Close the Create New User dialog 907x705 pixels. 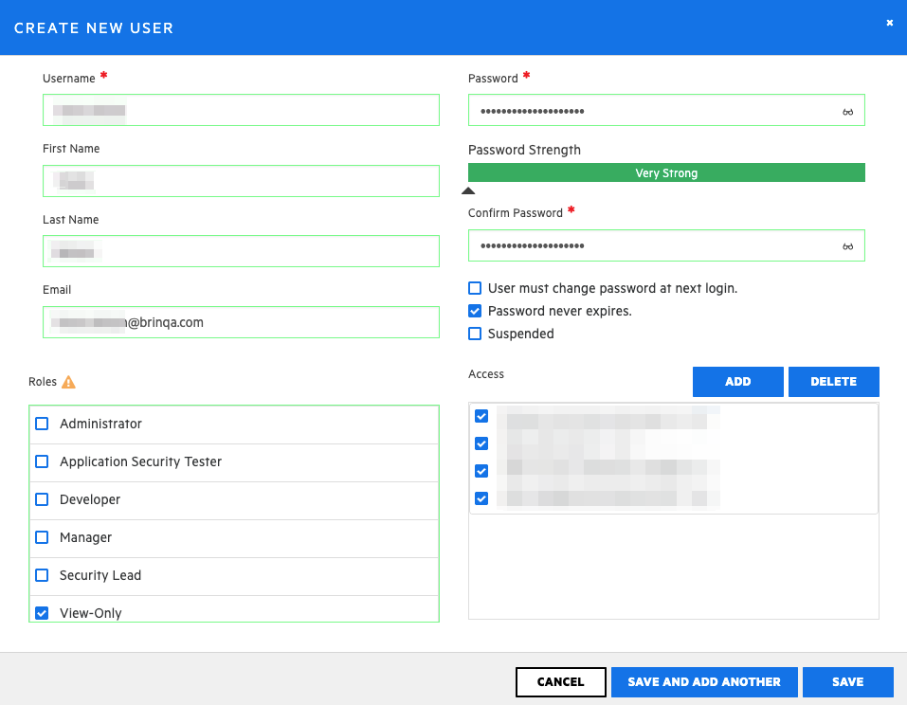[x=889, y=23]
